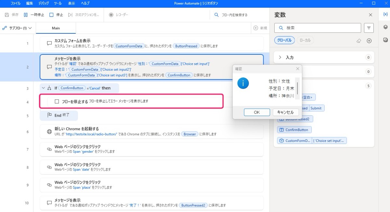390x212 pixels.
Task: Click the 入力 count 0 badge
Action: point(368,57)
